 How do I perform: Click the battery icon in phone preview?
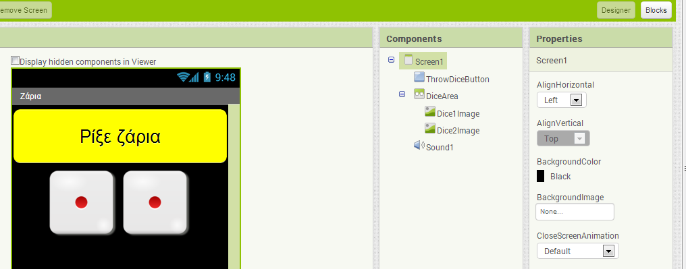tap(207, 78)
